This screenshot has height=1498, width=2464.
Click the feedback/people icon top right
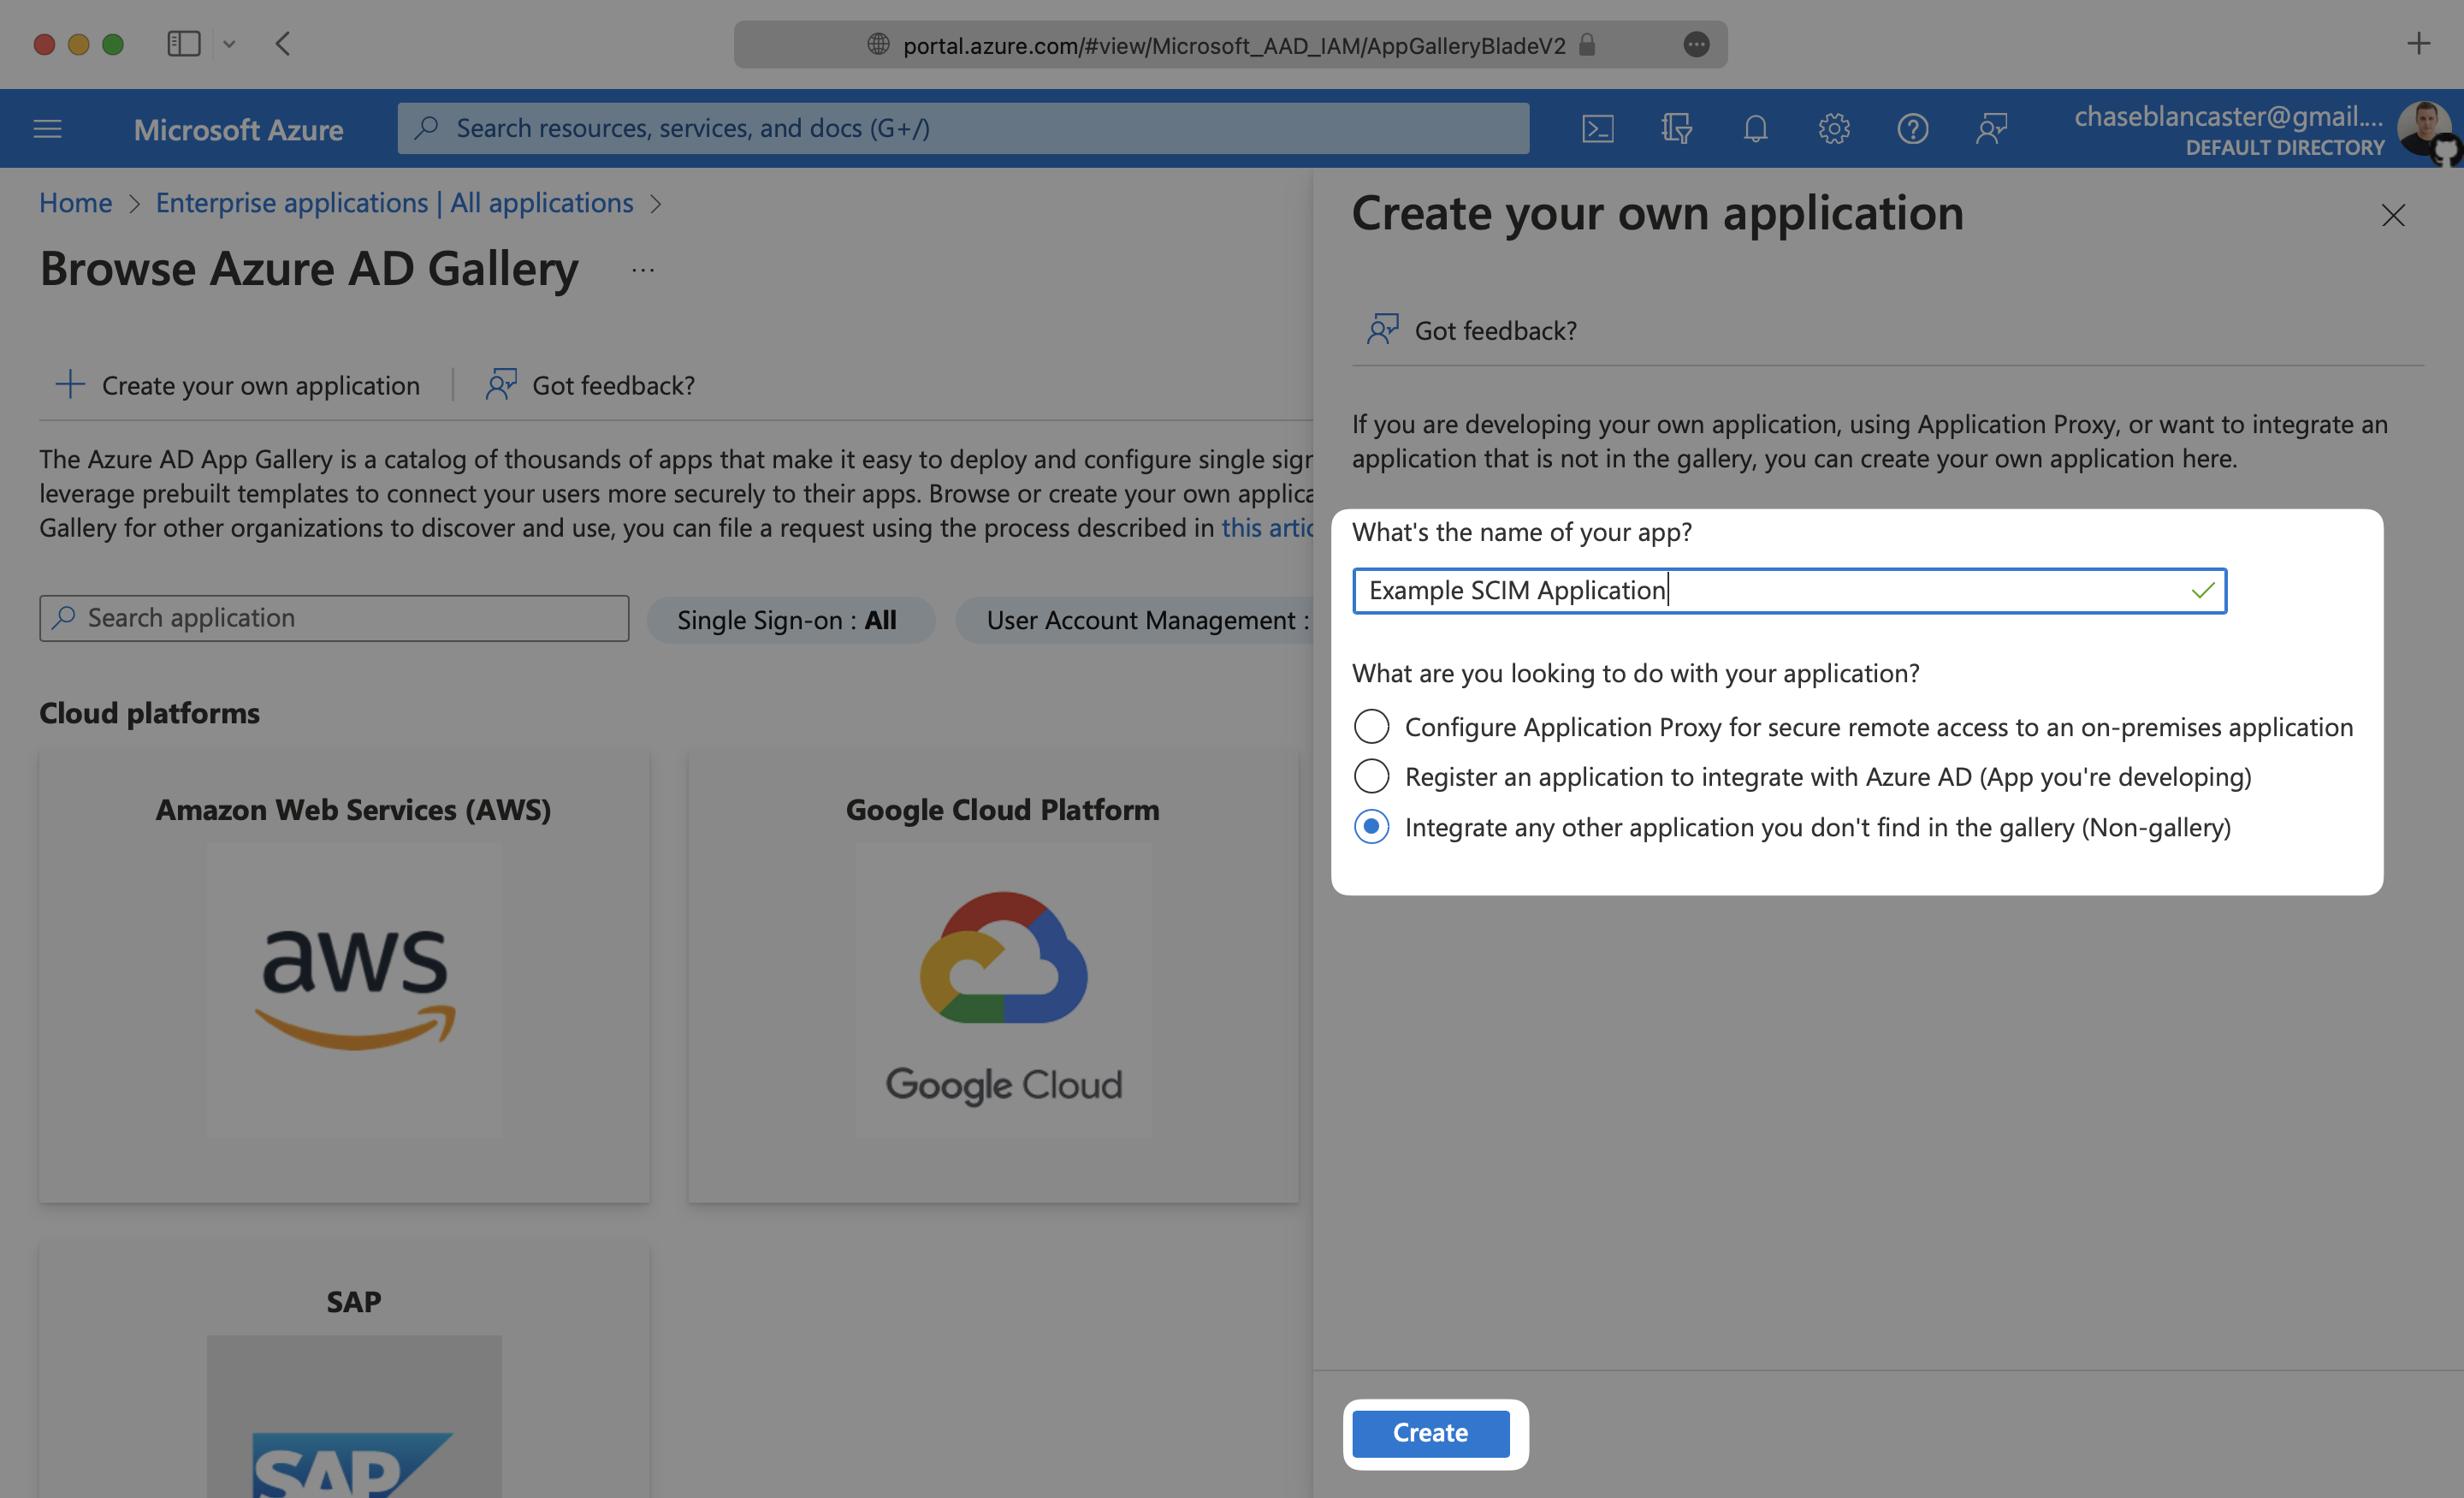click(1991, 127)
